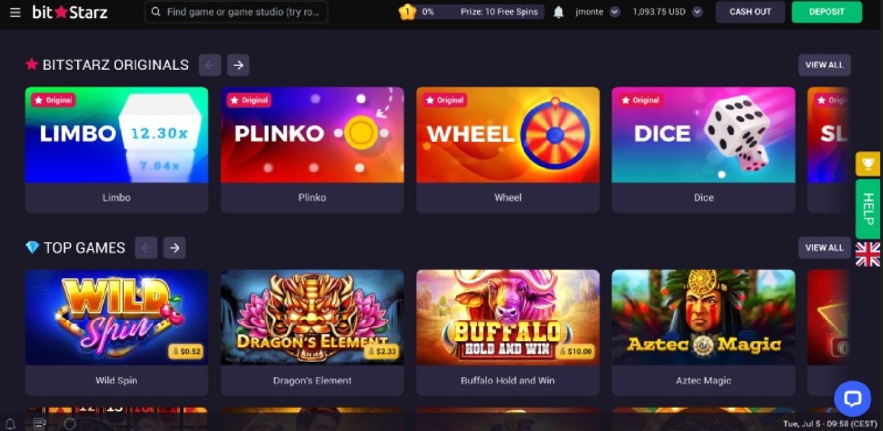Viewport: 883px width, 431px height.
Task: Click the green HELP side tab
Action: [868, 209]
